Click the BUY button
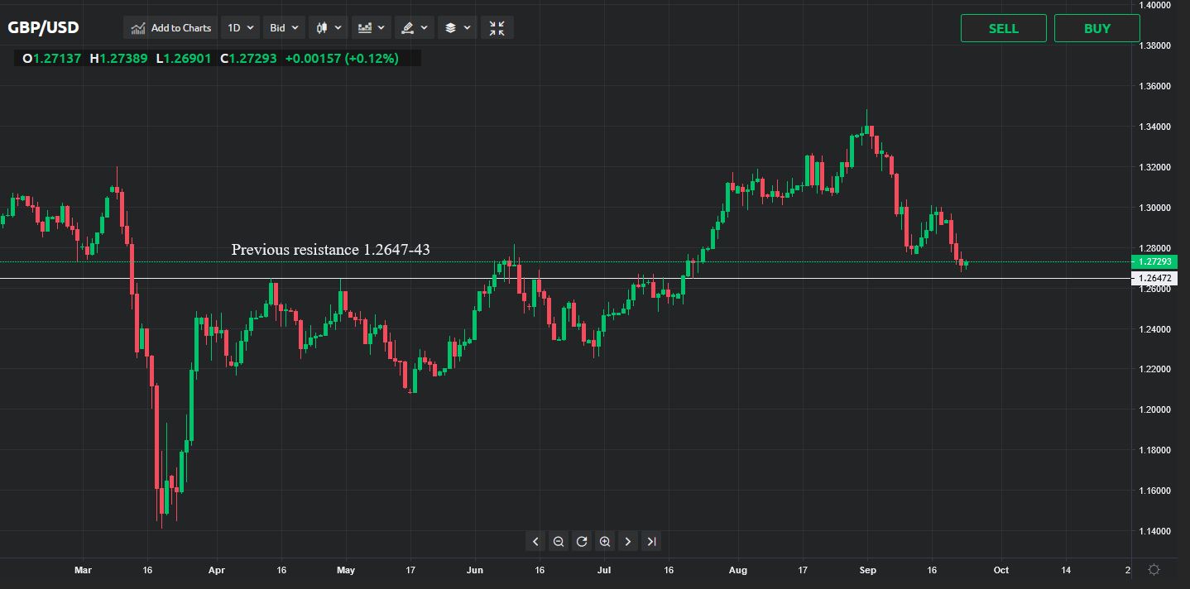Viewport: 1190px width, 589px height. coord(1096,28)
